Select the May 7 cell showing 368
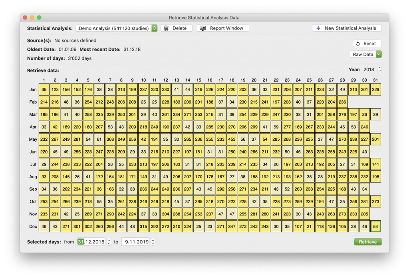This screenshot has width=409, height=279. point(110,139)
